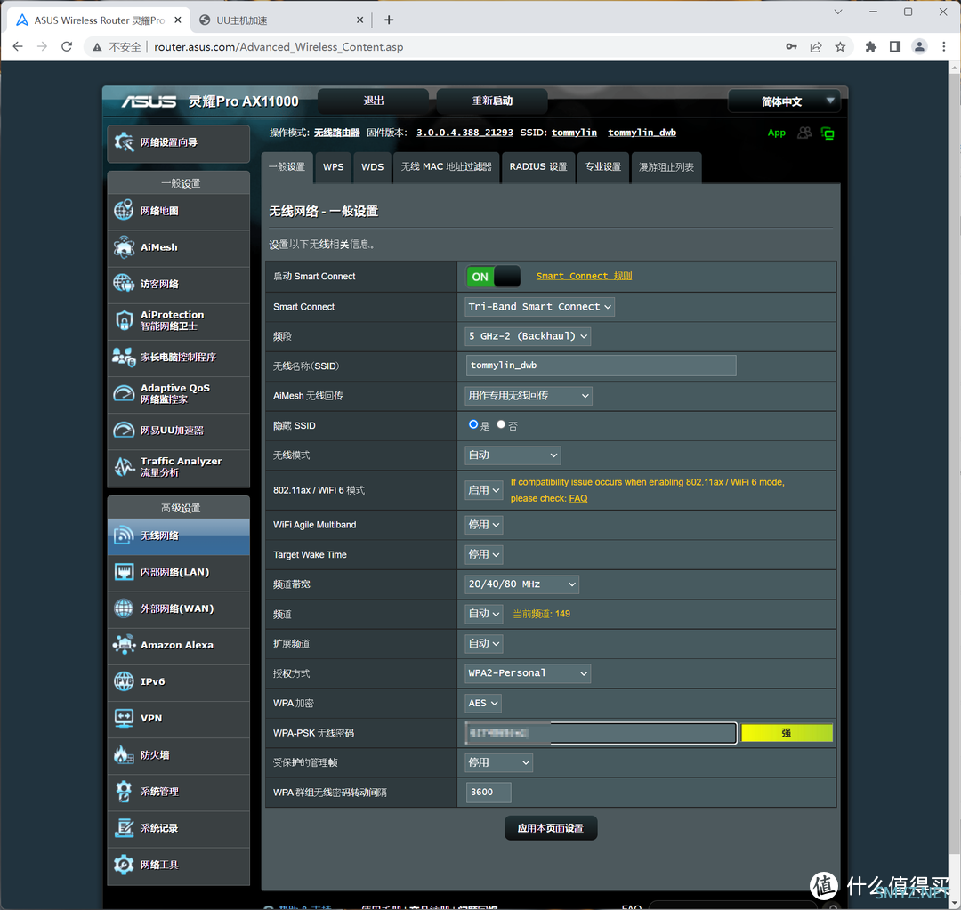Open the Smart Connect 规则 link

point(584,276)
